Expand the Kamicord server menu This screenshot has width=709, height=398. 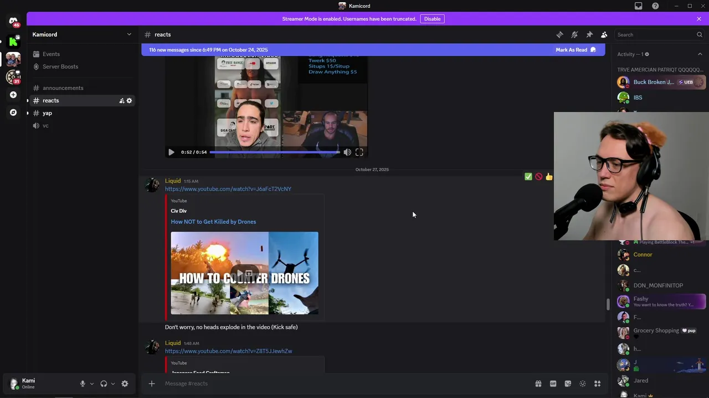(x=129, y=34)
